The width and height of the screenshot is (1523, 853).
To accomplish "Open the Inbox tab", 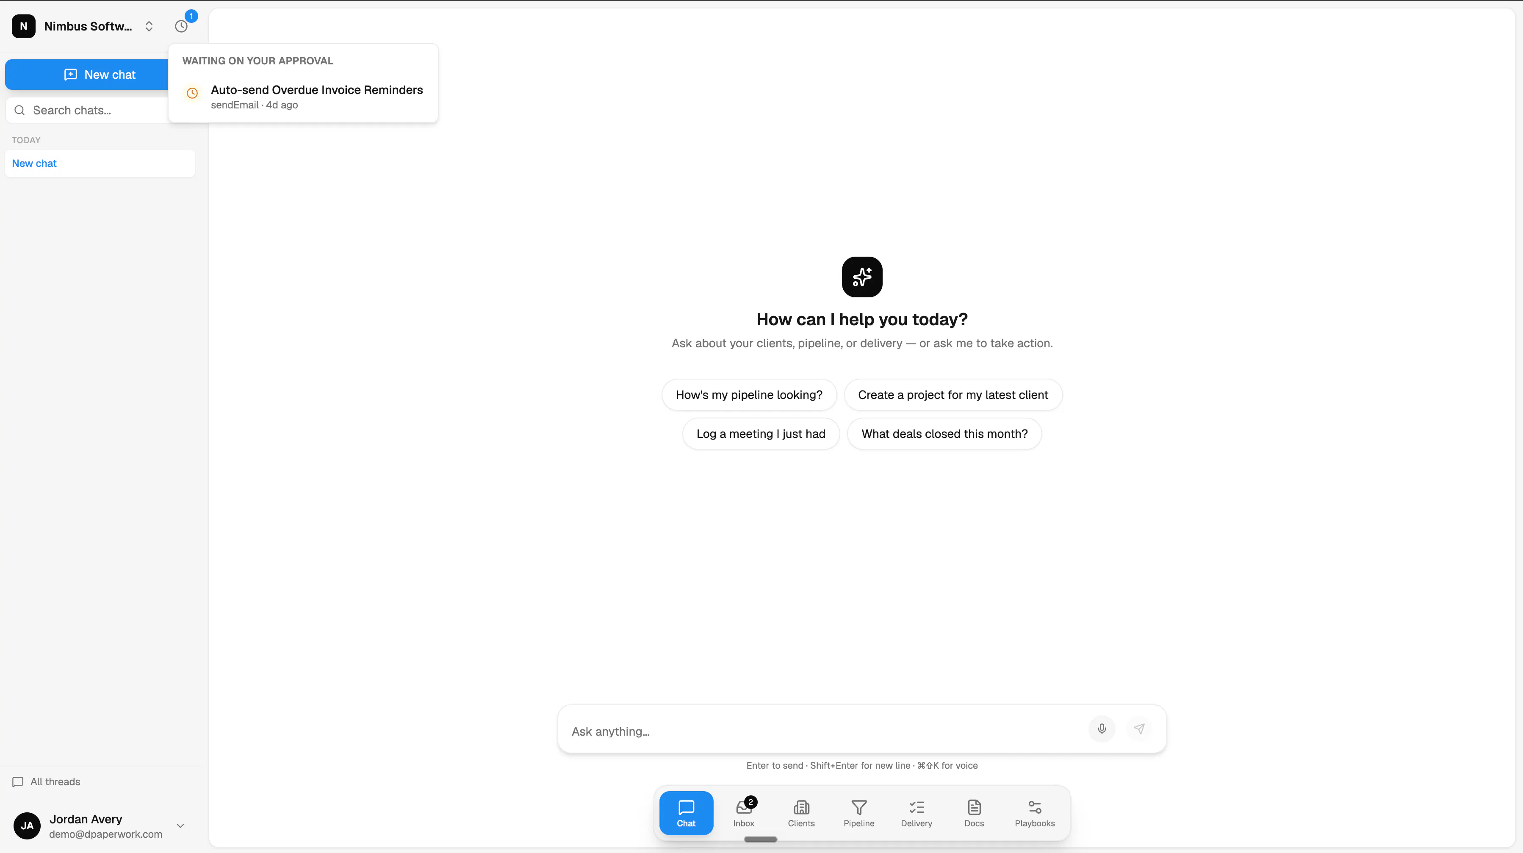I will tap(744, 813).
